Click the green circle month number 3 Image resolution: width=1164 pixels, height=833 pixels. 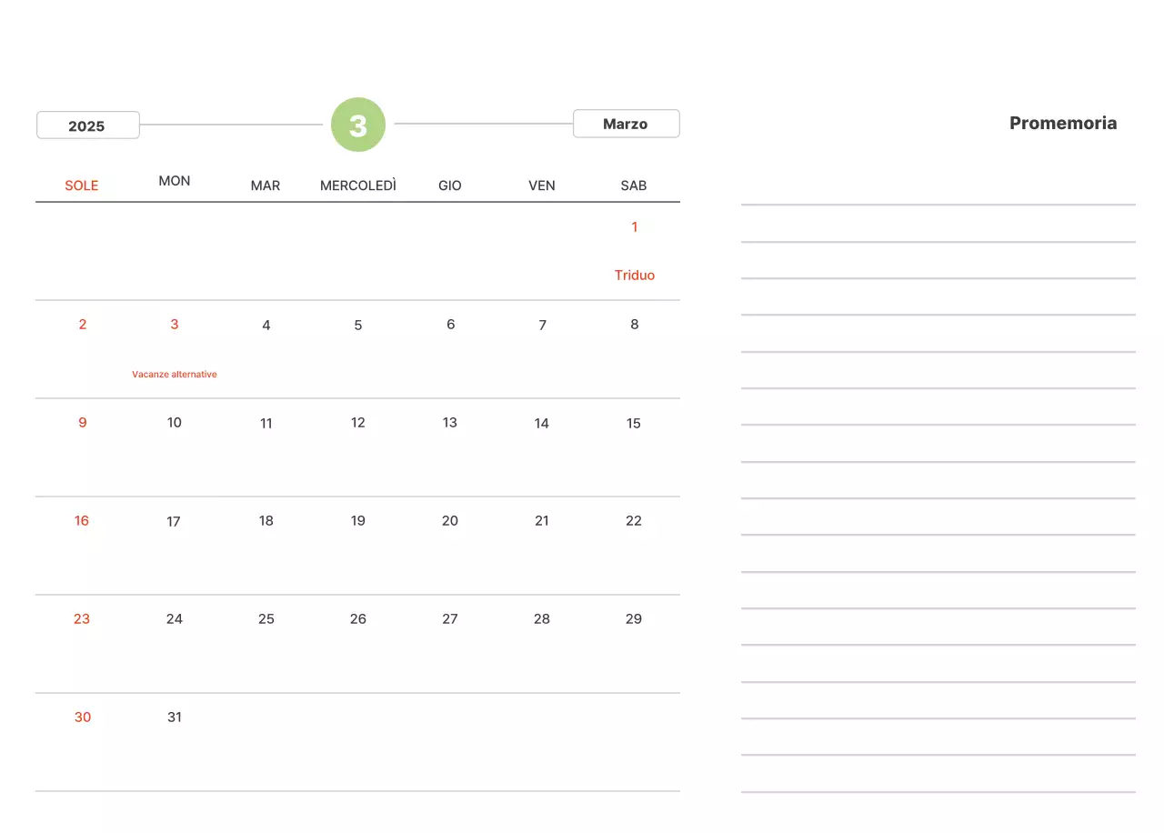coord(358,125)
